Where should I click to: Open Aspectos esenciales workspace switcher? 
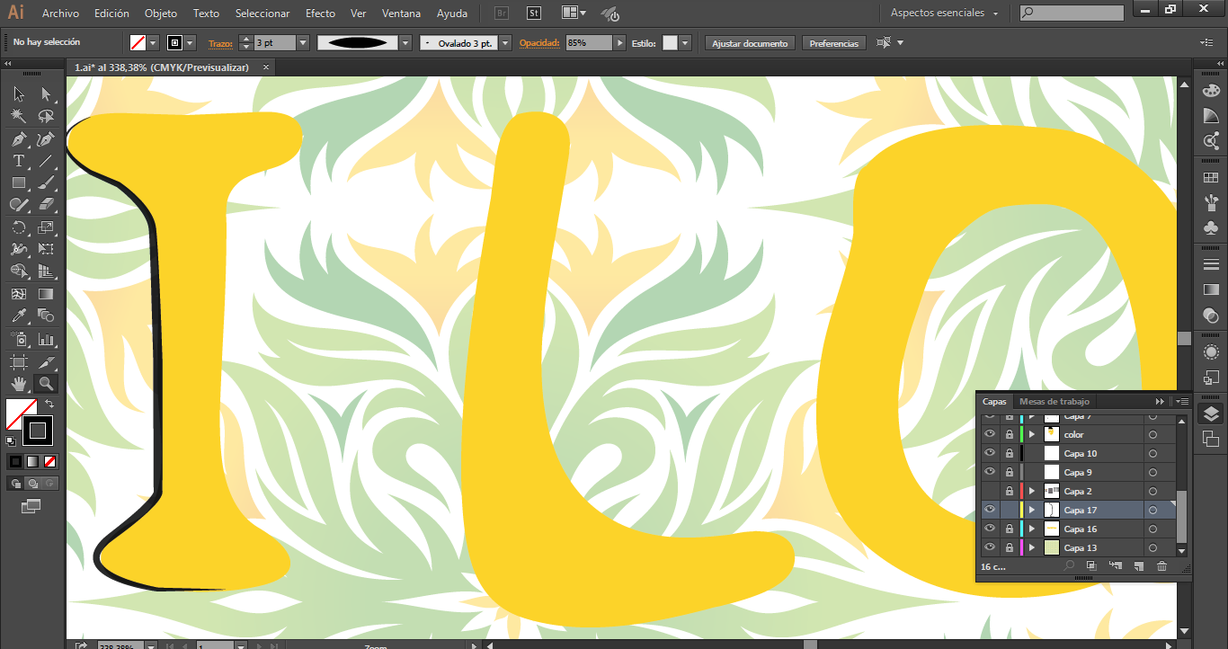tap(944, 13)
